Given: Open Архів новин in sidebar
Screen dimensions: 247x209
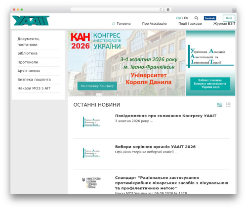Looking at the screenshot, I should tap(29, 71).
